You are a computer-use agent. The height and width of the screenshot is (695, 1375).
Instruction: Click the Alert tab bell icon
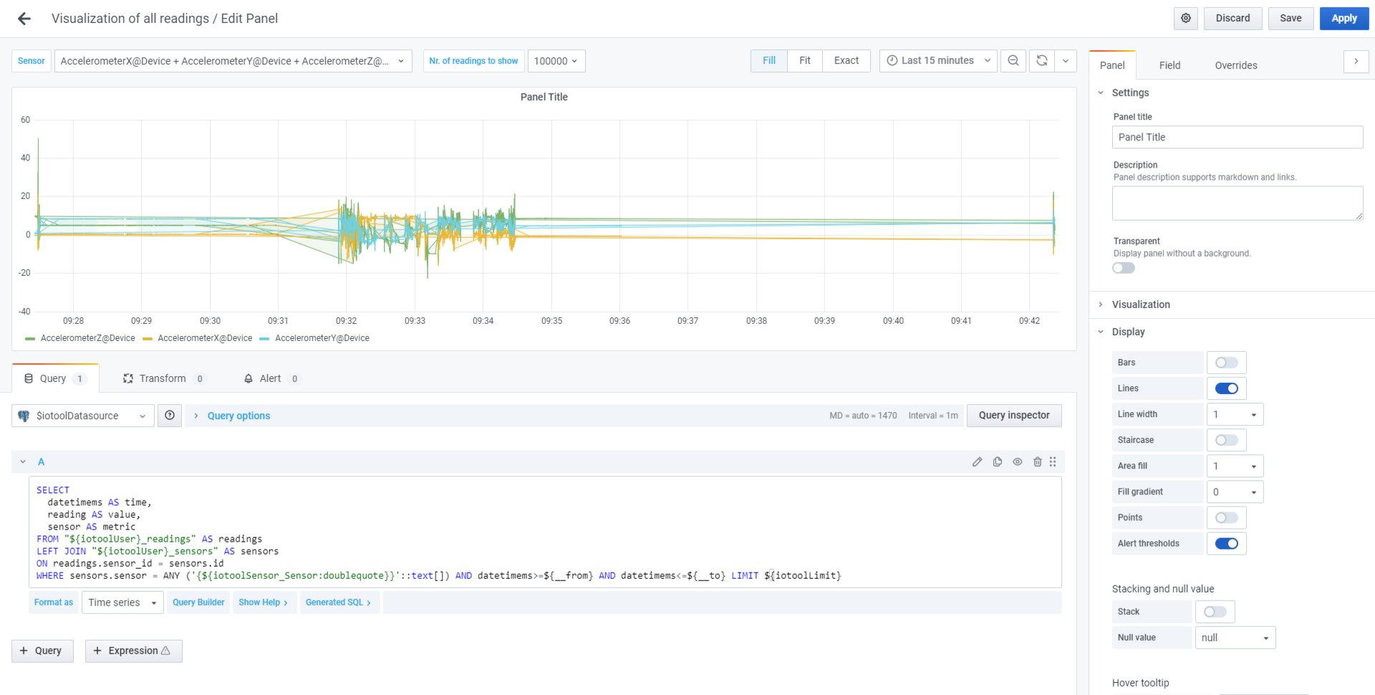(x=249, y=378)
